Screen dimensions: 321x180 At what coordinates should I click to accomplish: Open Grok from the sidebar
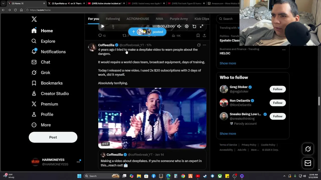point(41,72)
